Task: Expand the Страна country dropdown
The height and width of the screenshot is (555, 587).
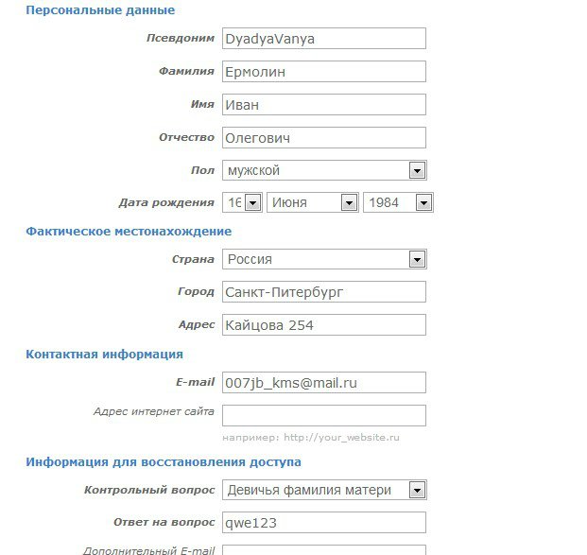Action: click(324, 259)
